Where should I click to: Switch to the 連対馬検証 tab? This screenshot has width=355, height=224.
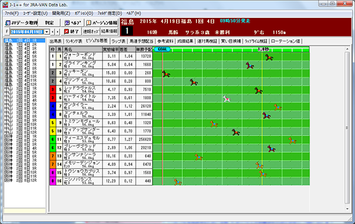tap(207, 41)
